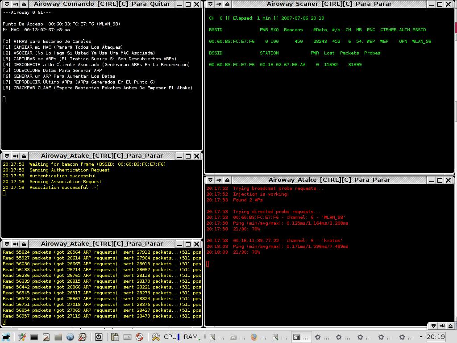457x343 pixels.
Task: Toggle sticky pin on Atake ARP packets window
Action: coord(16,244)
